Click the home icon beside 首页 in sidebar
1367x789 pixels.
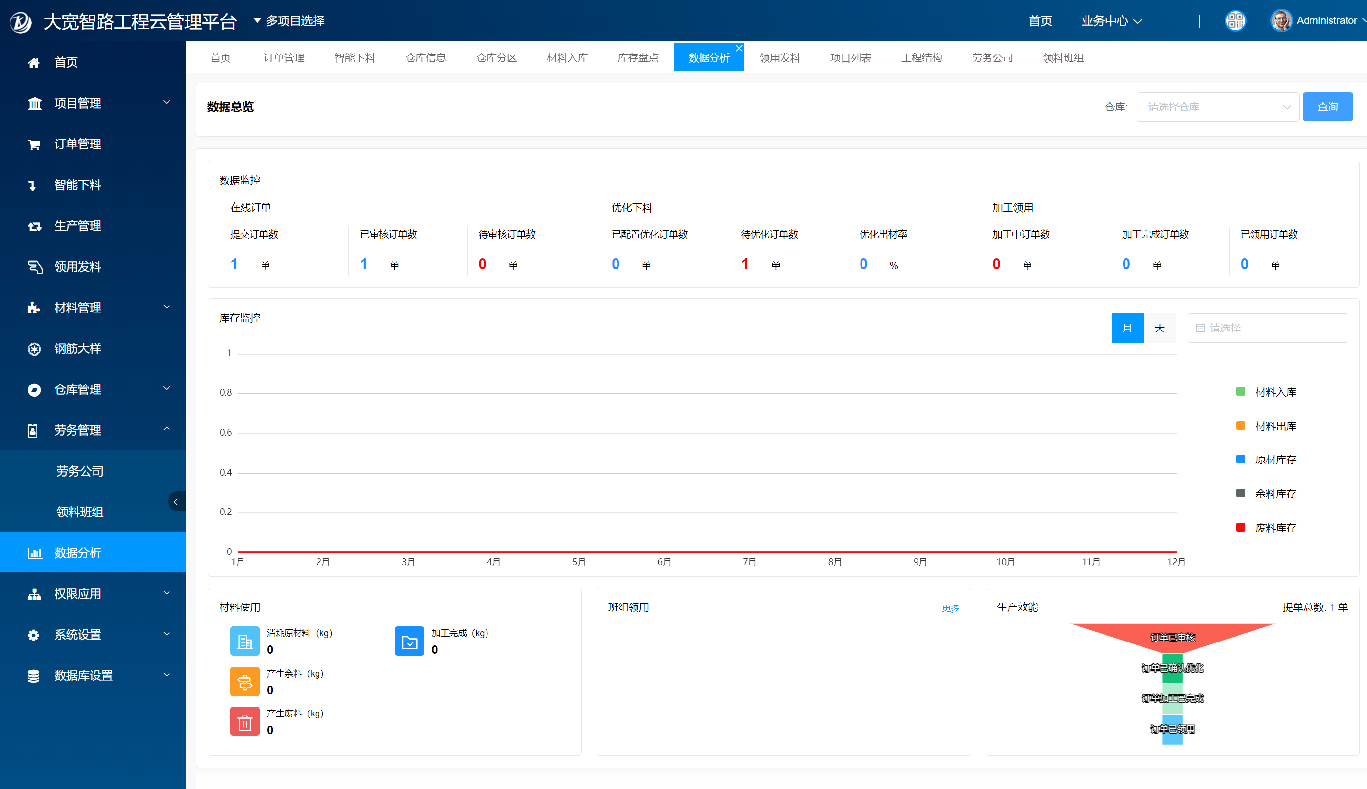tap(34, 62)
